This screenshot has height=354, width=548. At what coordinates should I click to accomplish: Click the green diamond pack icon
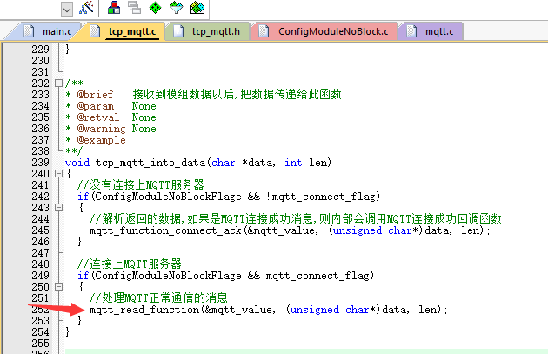tap(155, 7)
